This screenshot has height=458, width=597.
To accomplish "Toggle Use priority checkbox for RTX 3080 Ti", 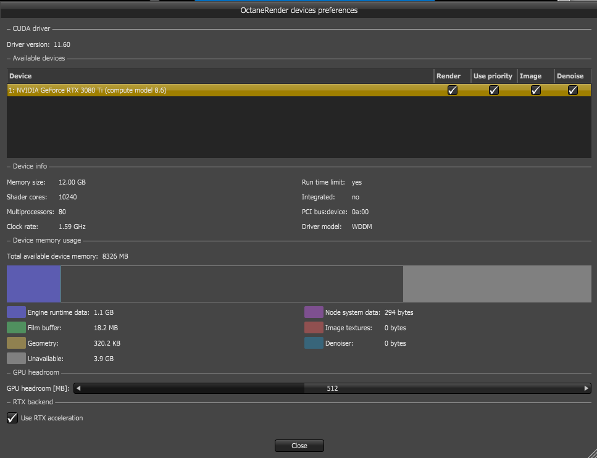I will (x=494, y=90).
